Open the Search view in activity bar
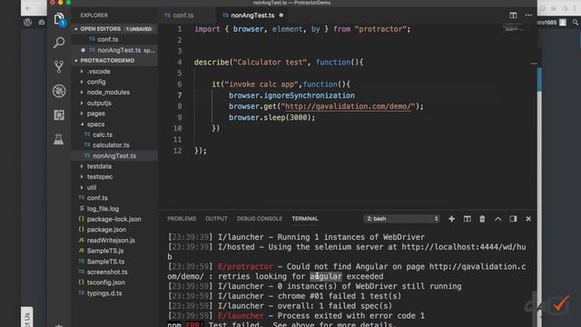This screenshot has width=581, height=327. (x=59, y=43)
